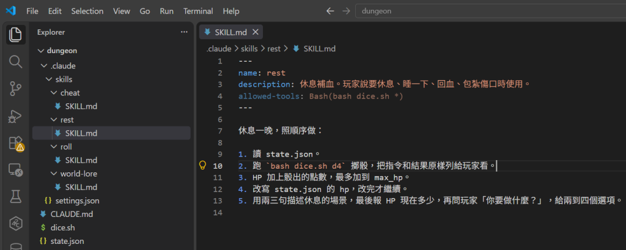Click the markdown icon in breadcrumb SKILL.md

[296, 49]
